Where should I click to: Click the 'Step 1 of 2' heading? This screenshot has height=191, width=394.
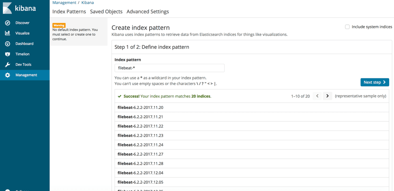pos(152,47)
